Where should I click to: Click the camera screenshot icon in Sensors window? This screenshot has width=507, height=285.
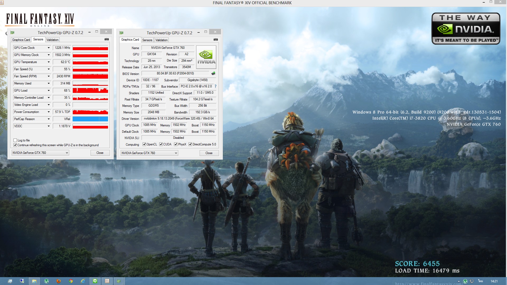pos(107,39)
